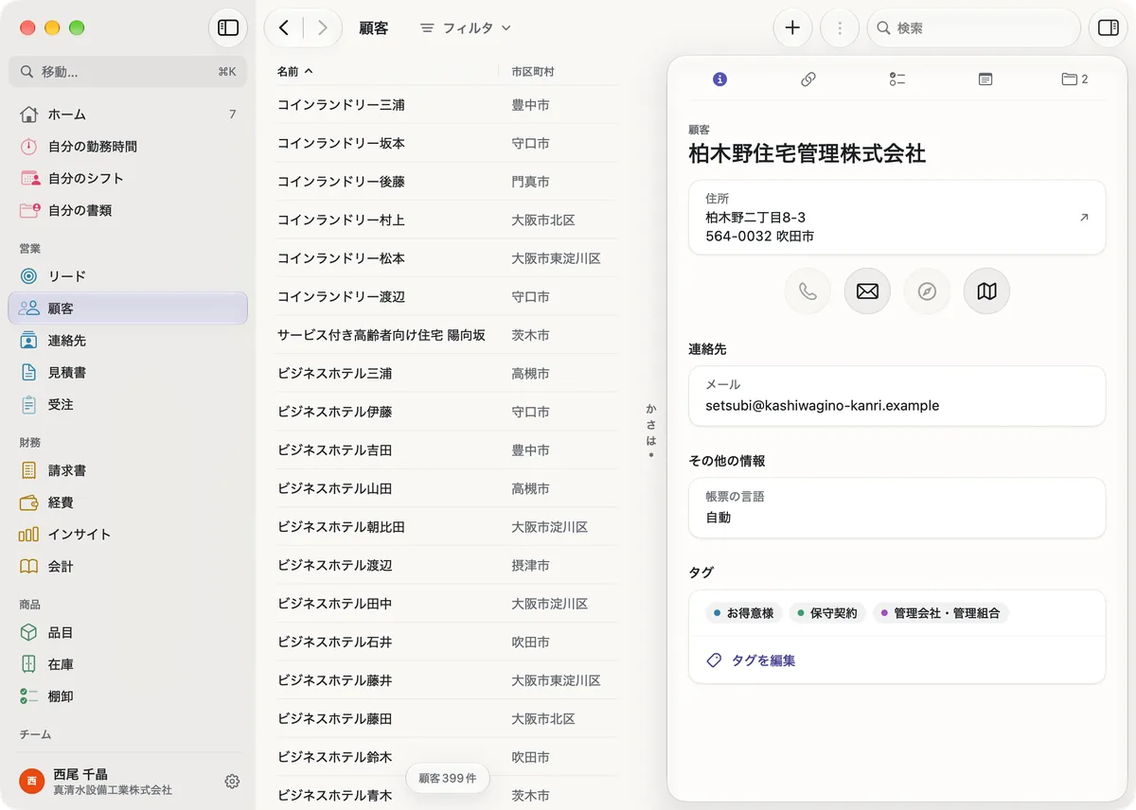Viewport: 1136px width, 810px height.
Task: Open リード in the sidebar
Action: 128,276
